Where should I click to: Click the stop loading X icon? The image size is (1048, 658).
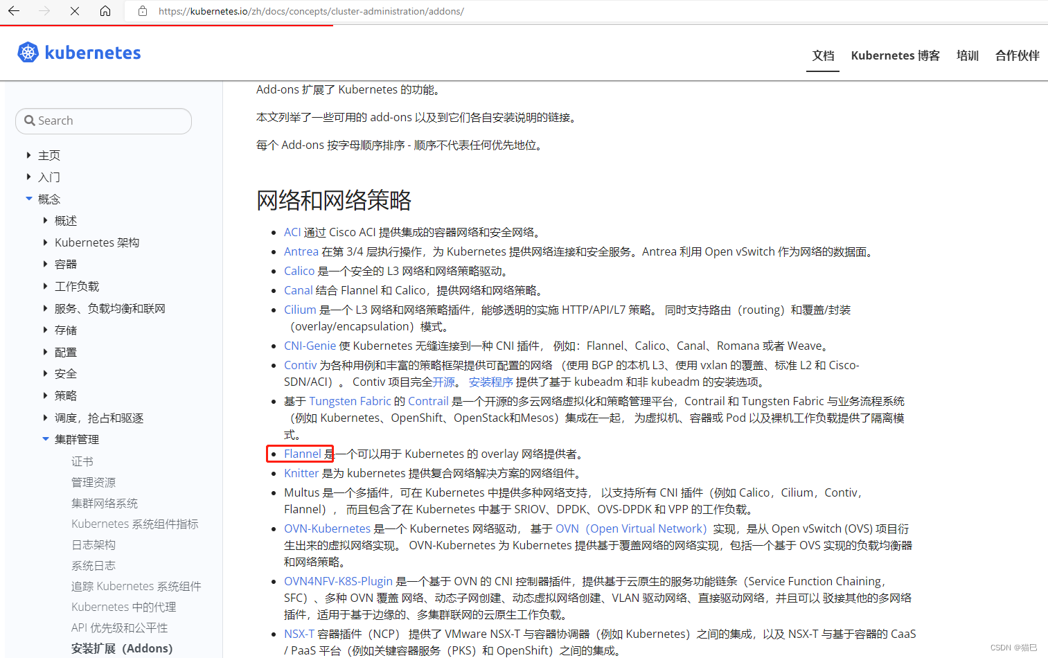[x=74, y=11]
